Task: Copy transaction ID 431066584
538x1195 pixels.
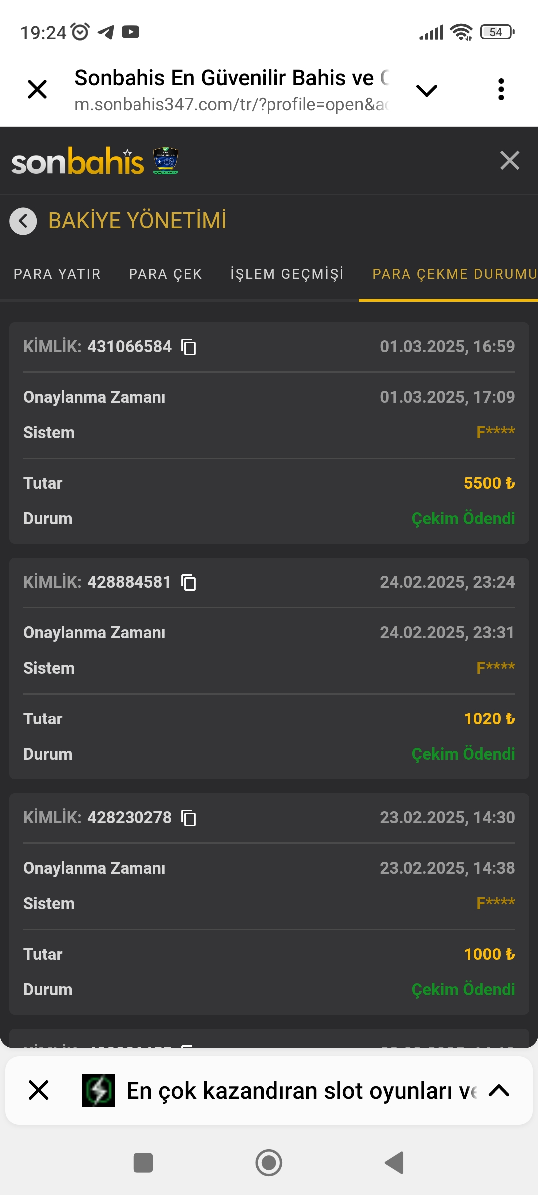Action: pos(189,347)
